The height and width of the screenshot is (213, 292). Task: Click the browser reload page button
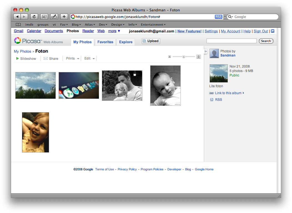34,17
